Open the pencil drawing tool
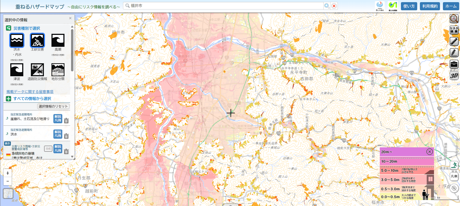The width and height of the screenshot is (460, 206). coord(454,53)
